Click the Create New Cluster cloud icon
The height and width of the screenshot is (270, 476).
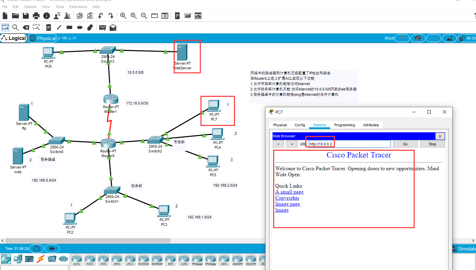point(418,38)
